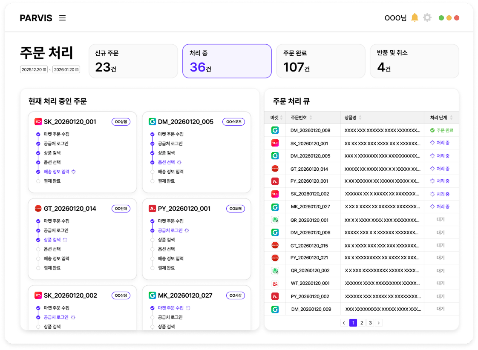
Task: Click market icon in GT_20260120_015 queue row
Action: coord(275,245)
